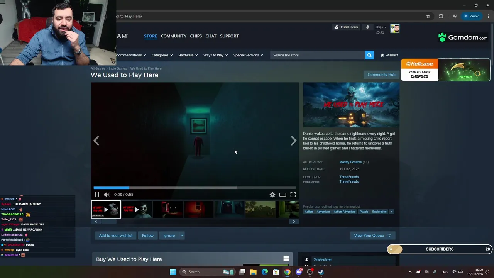The image size is (494, 278).
Task: Ignore this game
Action: (169, 236)
